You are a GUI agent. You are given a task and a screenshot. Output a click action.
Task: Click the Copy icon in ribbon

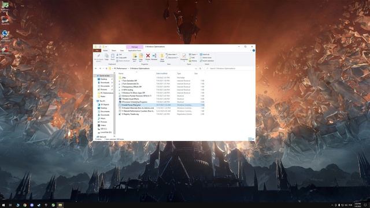pos(106,57)
